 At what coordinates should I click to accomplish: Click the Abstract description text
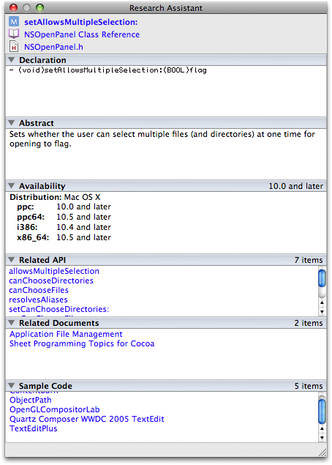point(162,139)
